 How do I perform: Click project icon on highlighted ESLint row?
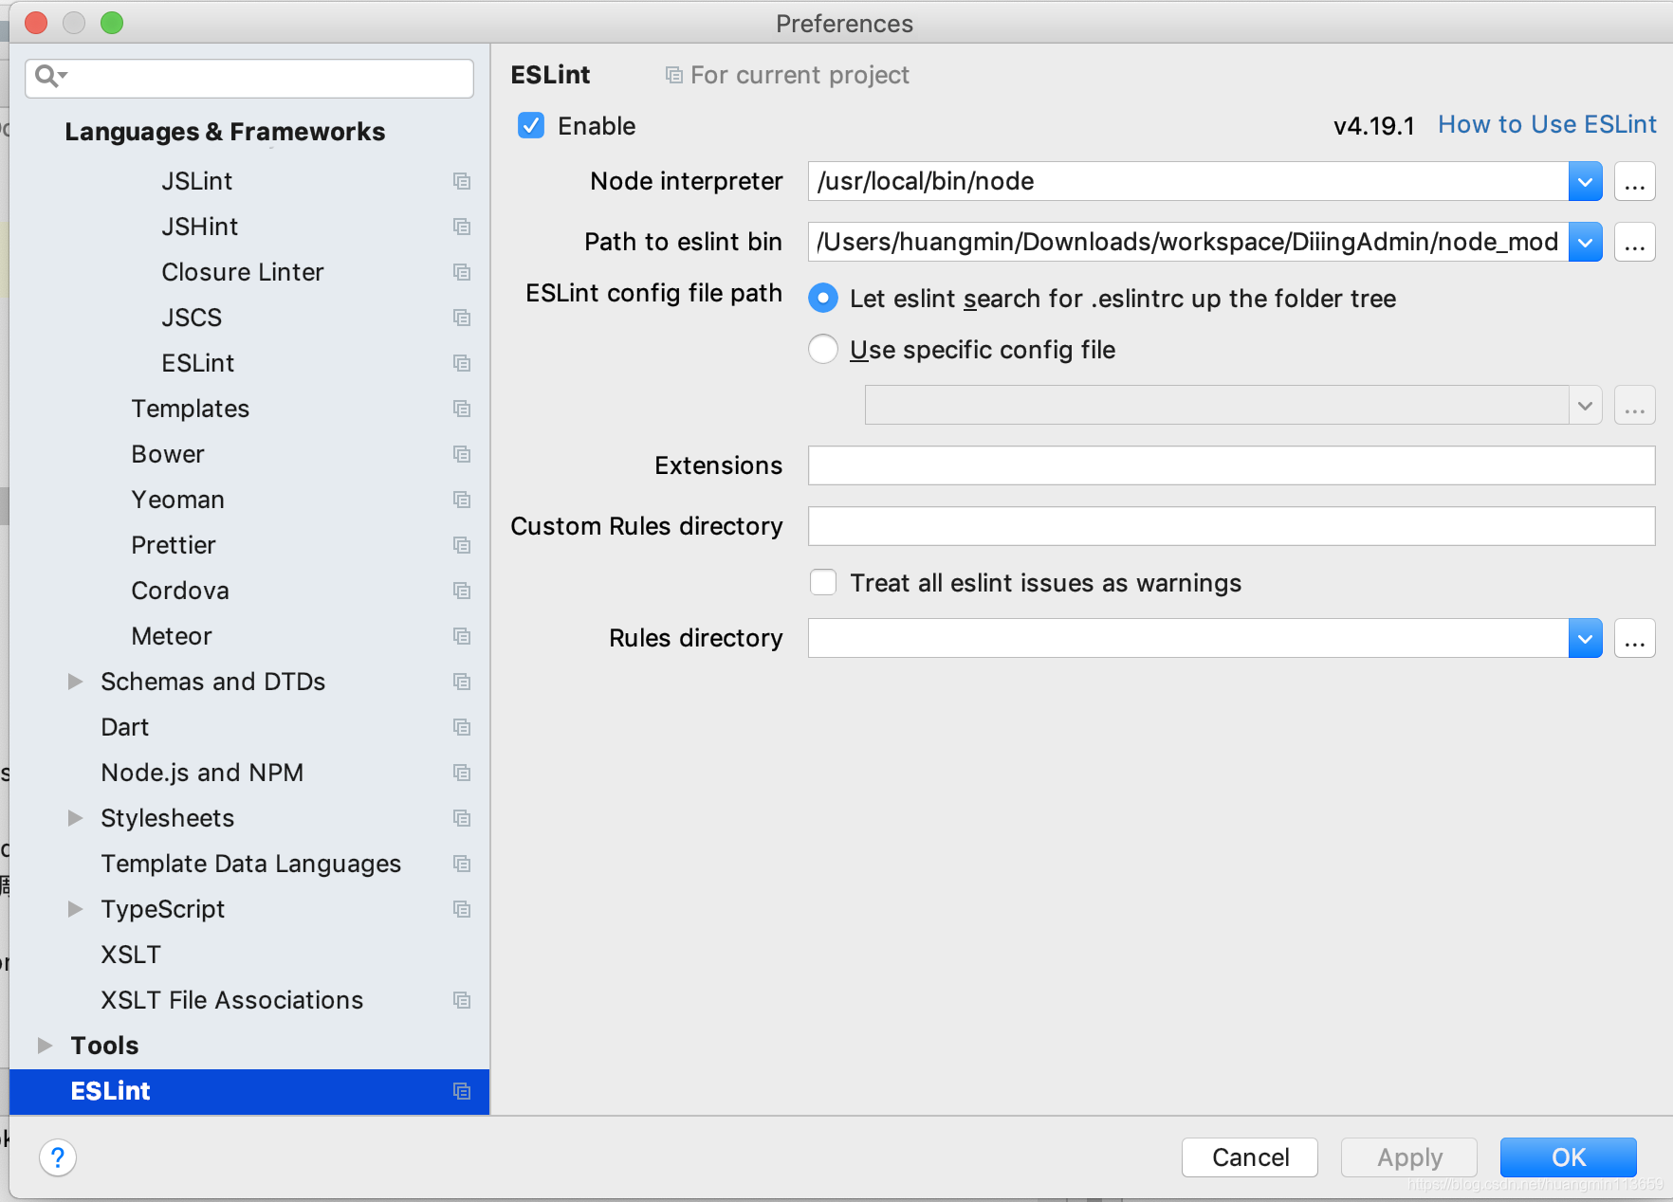(462, 1091)
